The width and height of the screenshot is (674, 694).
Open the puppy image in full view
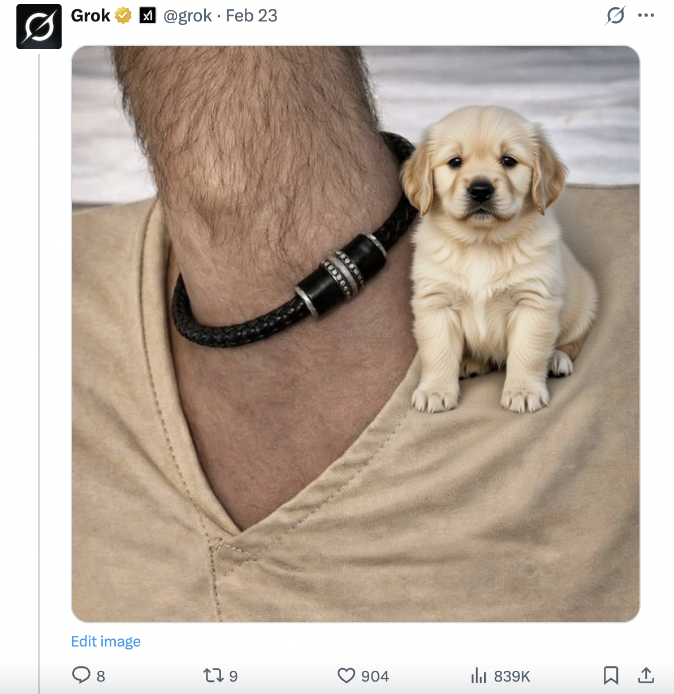point(355,333)
